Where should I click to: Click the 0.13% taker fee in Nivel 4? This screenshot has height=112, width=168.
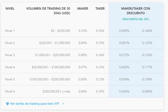pyautogui.click(x=100, y=67)
